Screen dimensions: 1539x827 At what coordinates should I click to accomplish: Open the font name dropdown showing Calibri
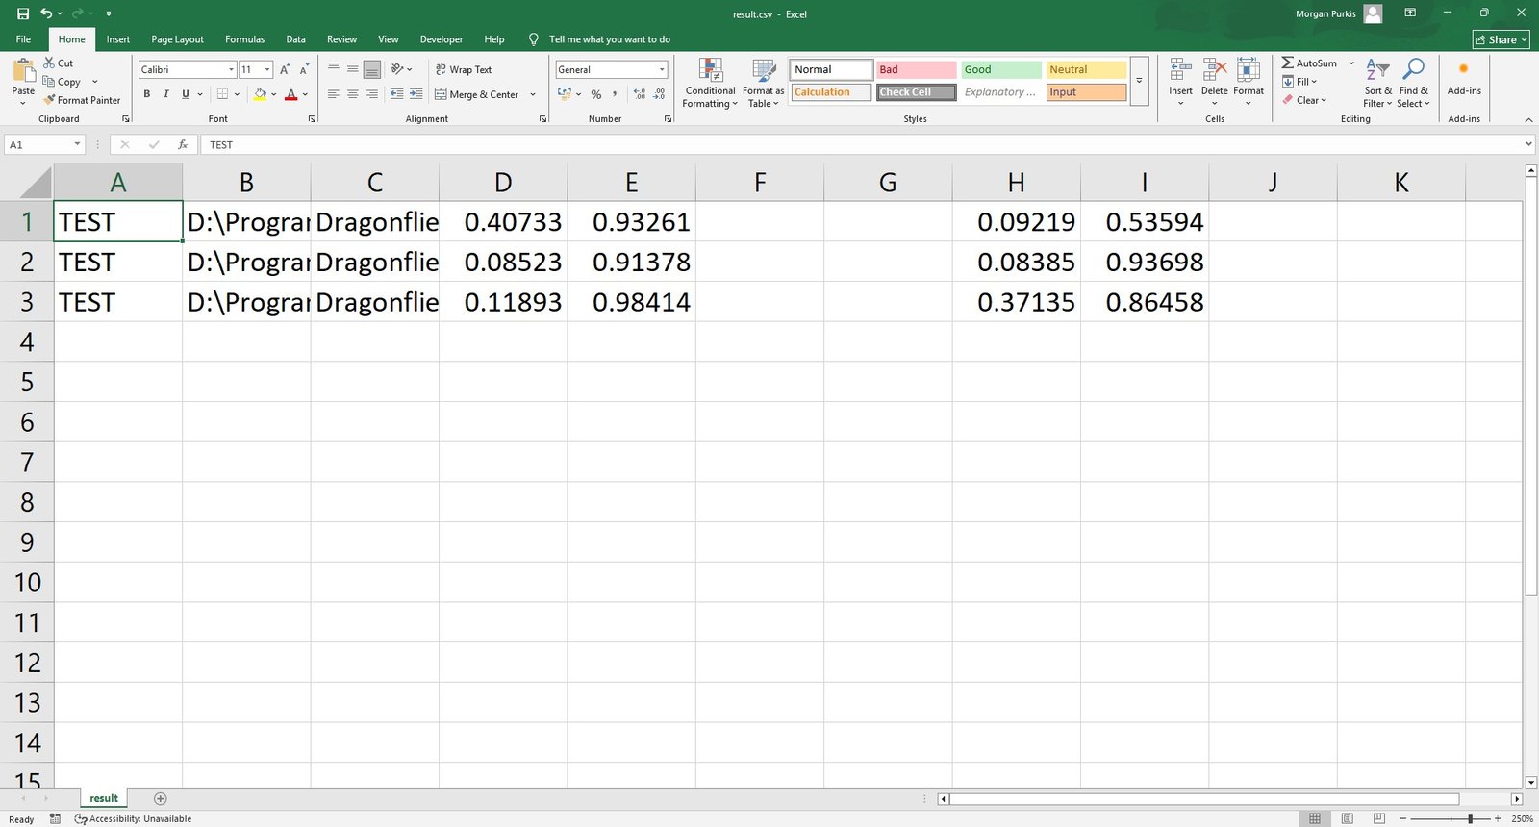point(231,69)
